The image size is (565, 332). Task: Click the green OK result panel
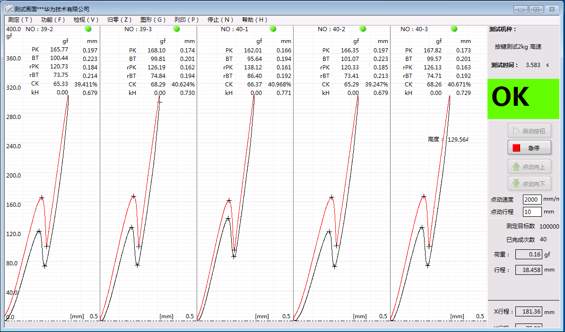click(x=523, y=99)
